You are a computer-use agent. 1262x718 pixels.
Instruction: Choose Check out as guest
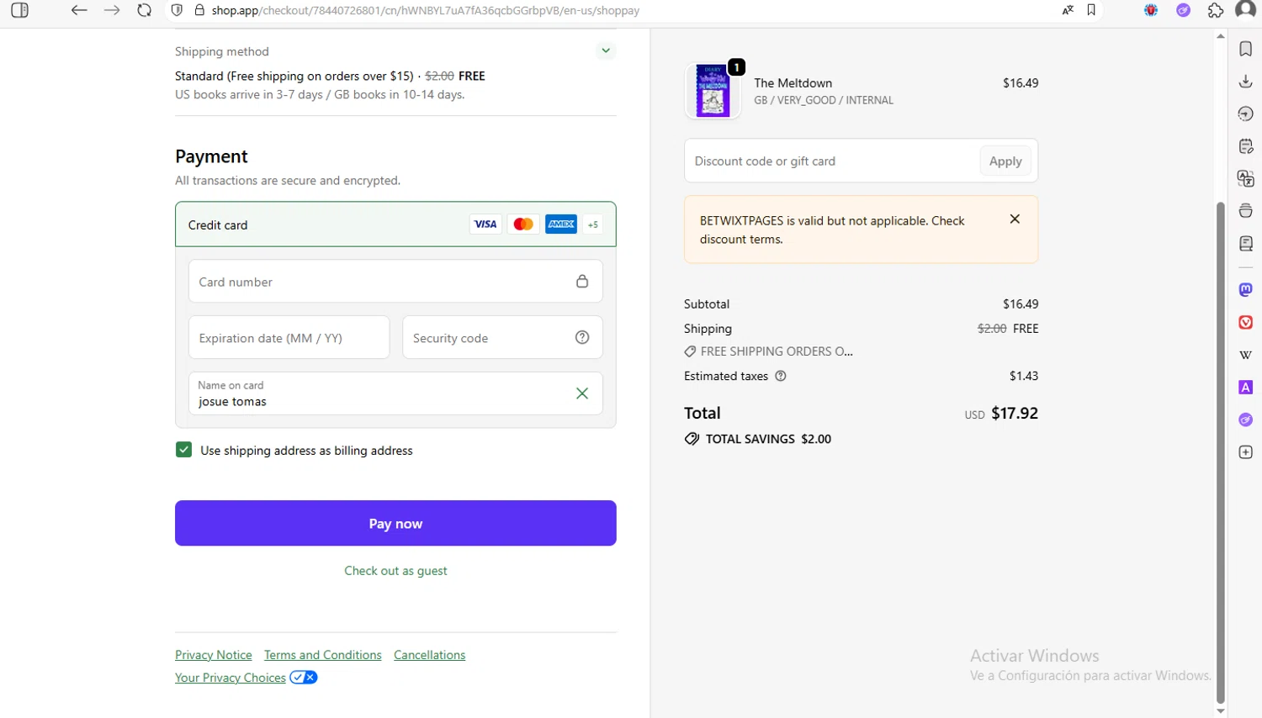pyautogui.click(x=395, y=571)
